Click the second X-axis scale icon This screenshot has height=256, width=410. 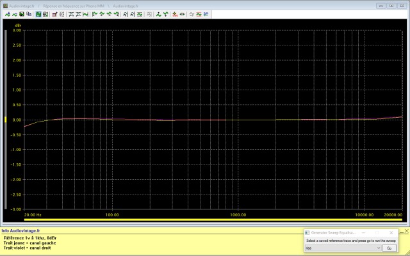coord(78,14)
